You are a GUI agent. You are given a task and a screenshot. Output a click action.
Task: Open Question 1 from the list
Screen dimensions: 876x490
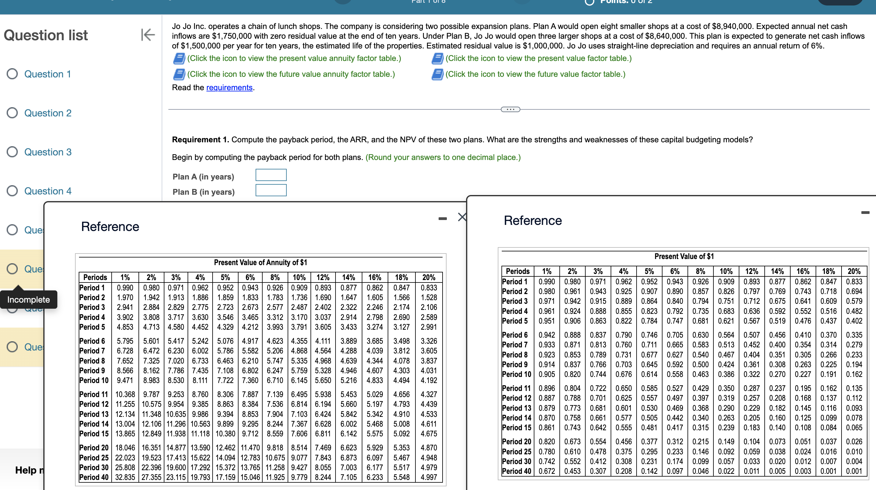48,74
